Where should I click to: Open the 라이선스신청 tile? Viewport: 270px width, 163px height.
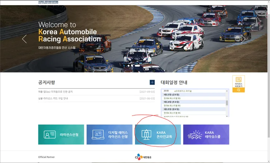[61, 135]
